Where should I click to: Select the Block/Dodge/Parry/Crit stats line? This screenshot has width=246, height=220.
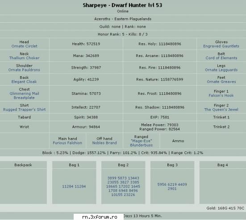pos(122,153)
